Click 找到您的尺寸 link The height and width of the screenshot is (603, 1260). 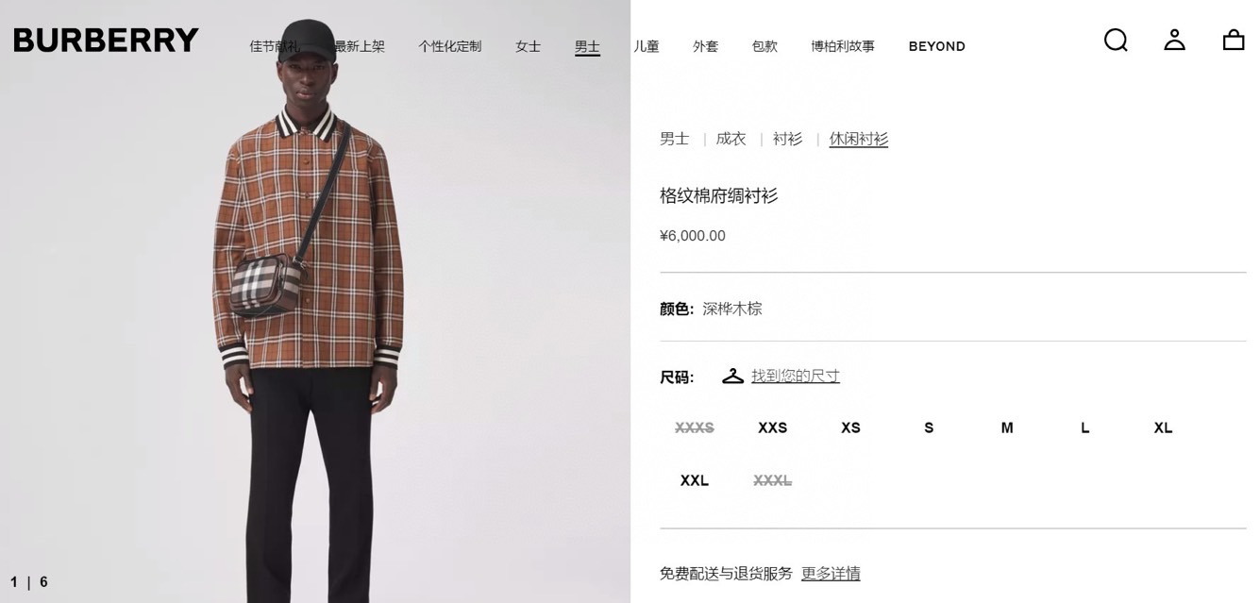(795, 376)
